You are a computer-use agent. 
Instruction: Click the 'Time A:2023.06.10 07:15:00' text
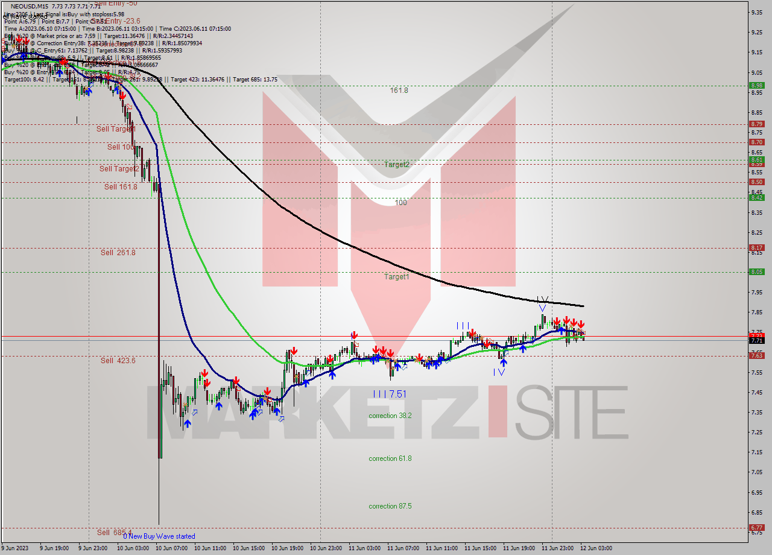tap(40, 28)
